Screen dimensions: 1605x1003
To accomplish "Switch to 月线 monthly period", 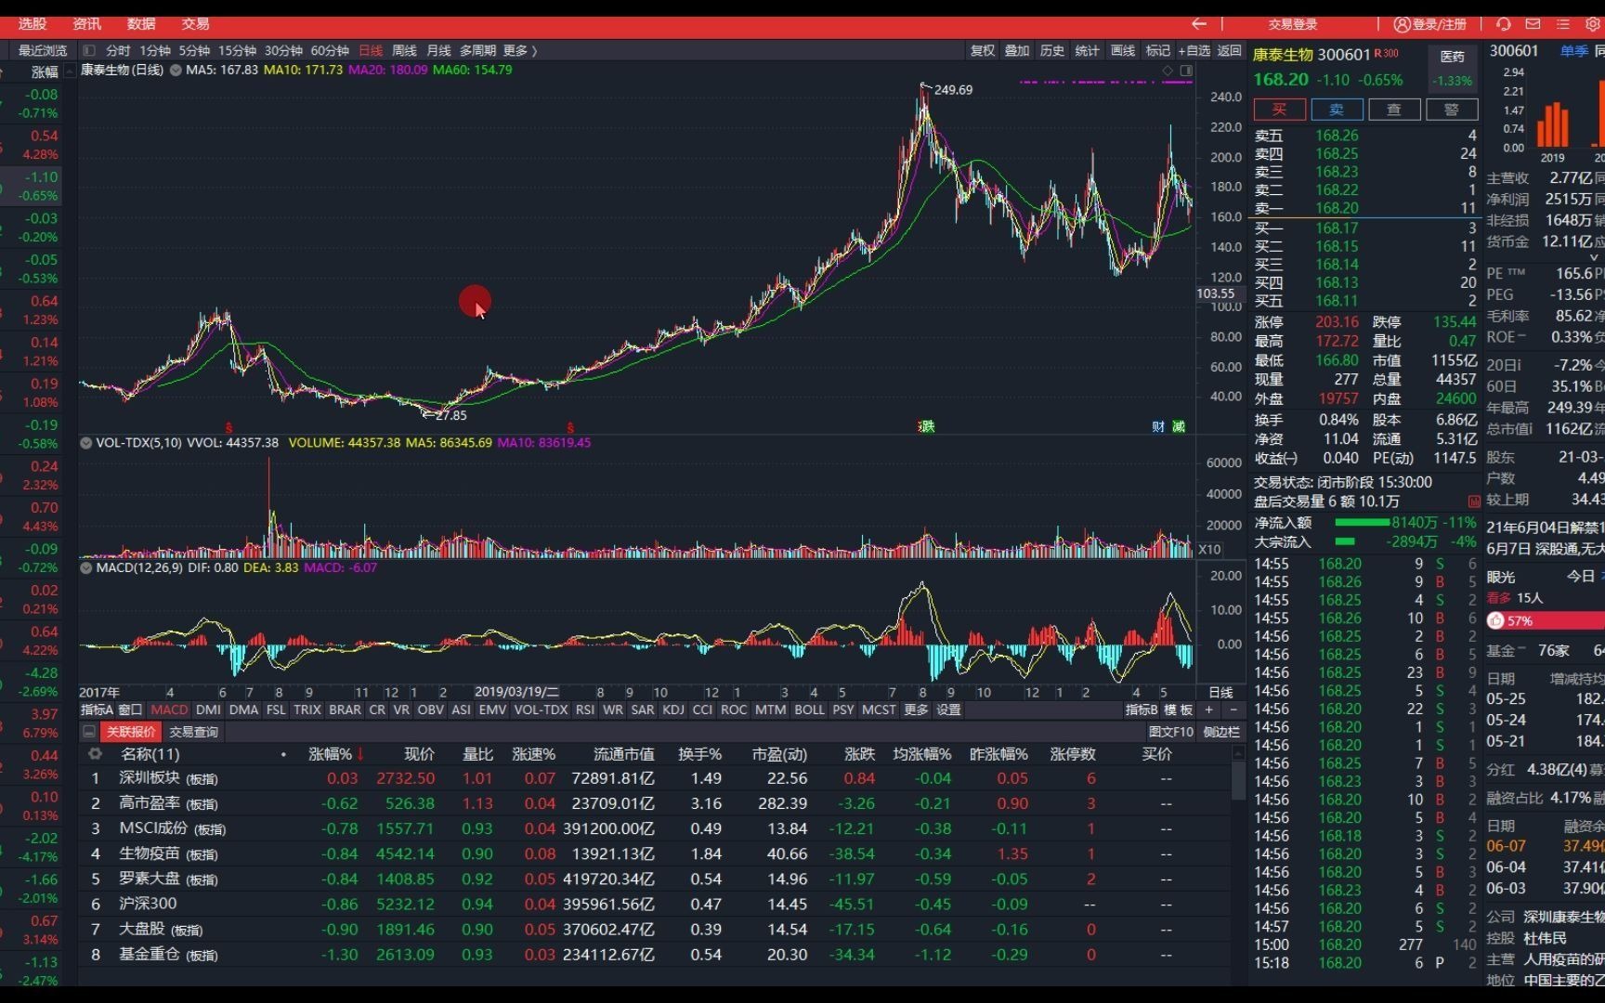I will (438, 50).
